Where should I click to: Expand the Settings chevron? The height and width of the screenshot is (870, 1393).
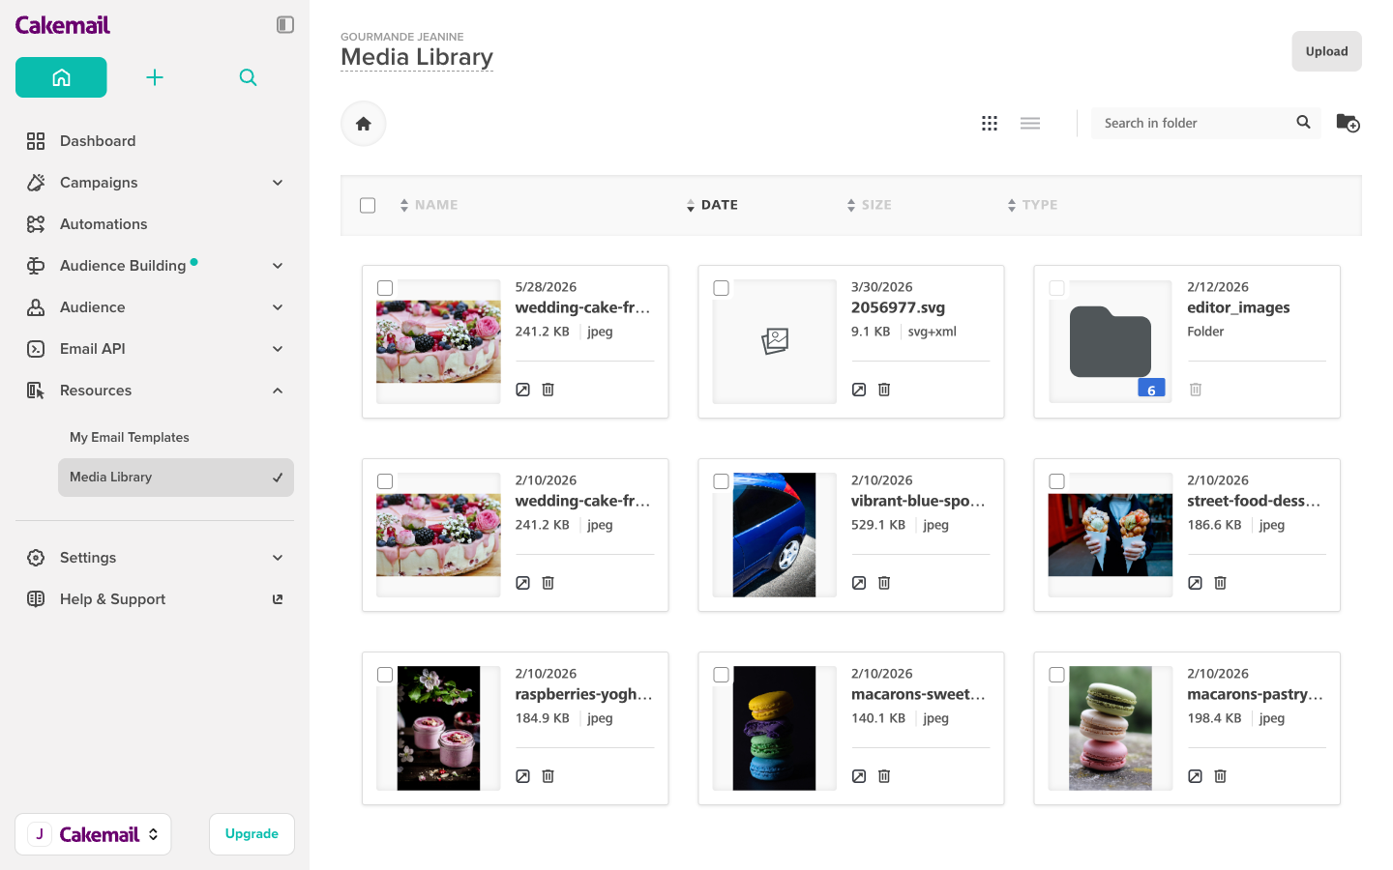(278, 558)
